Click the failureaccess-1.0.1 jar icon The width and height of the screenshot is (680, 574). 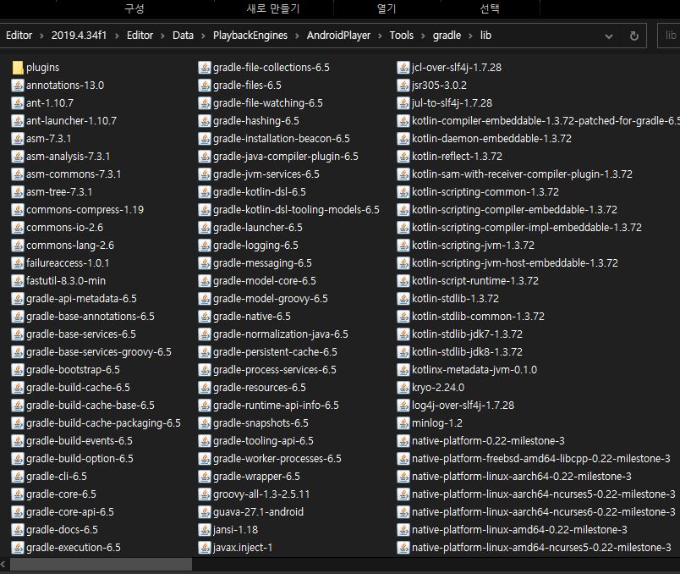coord(18,263)
